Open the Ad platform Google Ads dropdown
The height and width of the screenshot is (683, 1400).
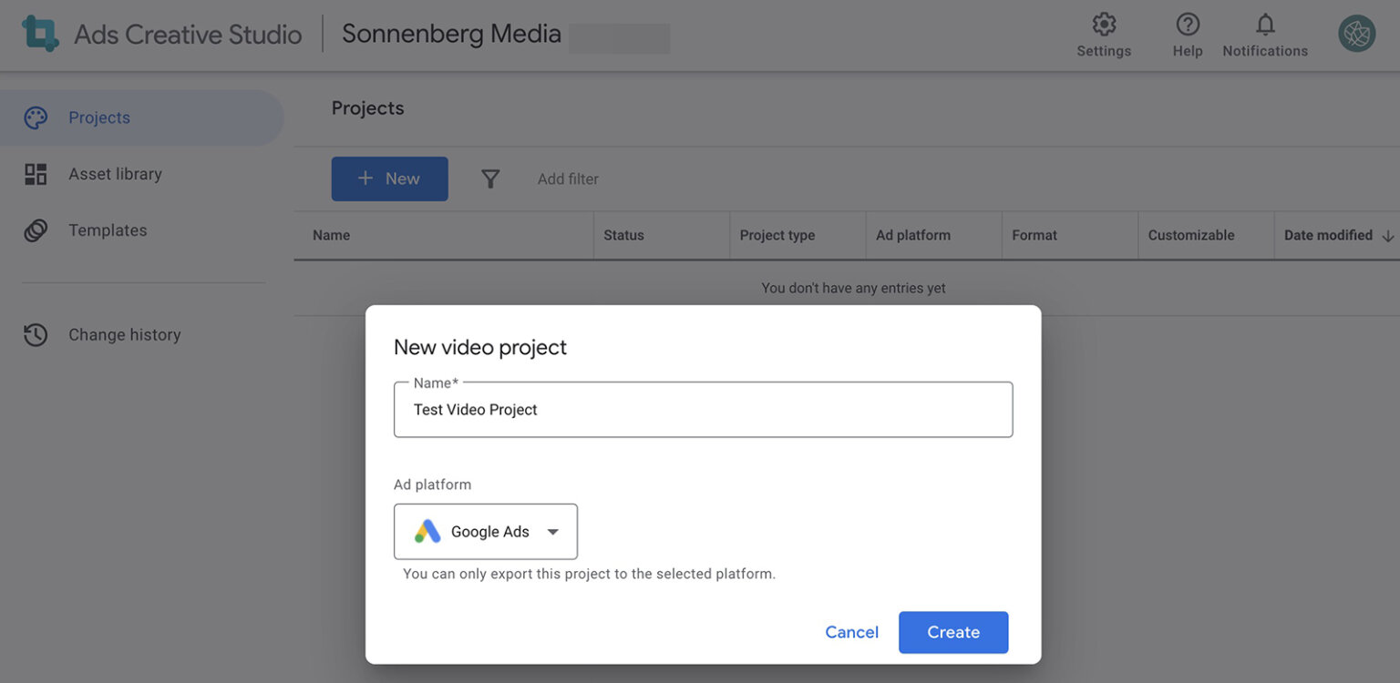(x=486, y=532)
